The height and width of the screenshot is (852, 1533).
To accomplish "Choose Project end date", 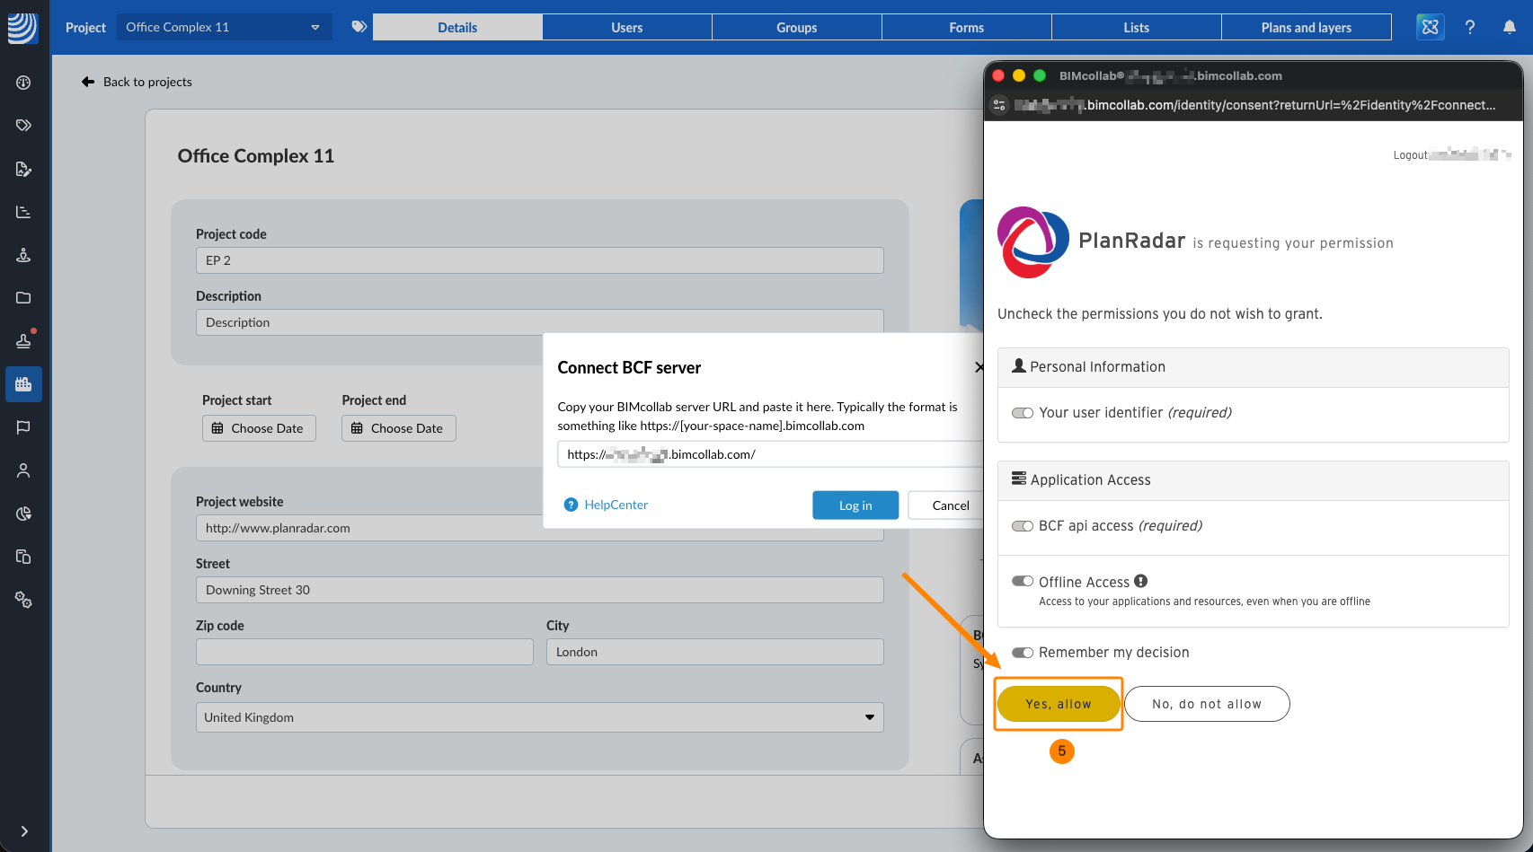I will click(x=399, y=428).
